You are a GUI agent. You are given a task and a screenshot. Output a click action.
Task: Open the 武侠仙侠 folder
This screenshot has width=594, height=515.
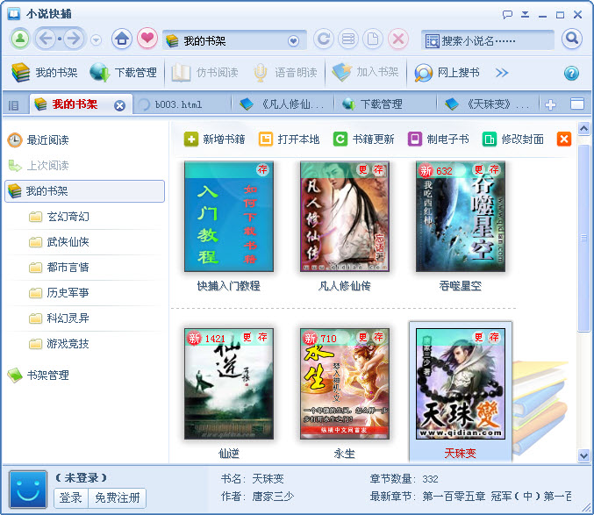pos(59,242)
